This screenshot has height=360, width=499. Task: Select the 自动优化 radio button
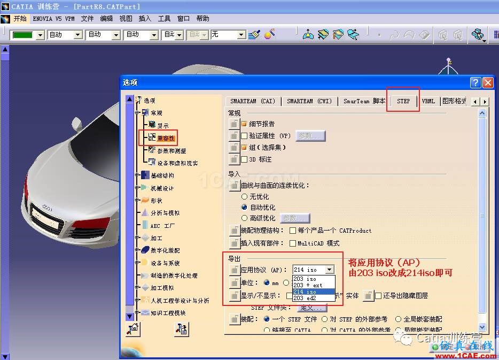244,207
